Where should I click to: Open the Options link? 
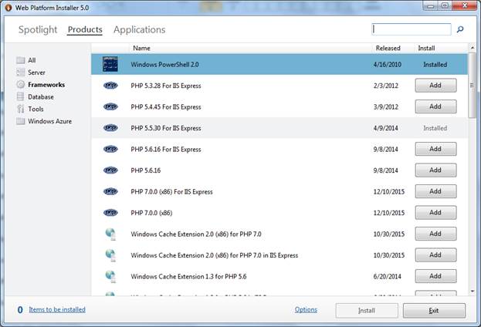(x=306, y=309)
